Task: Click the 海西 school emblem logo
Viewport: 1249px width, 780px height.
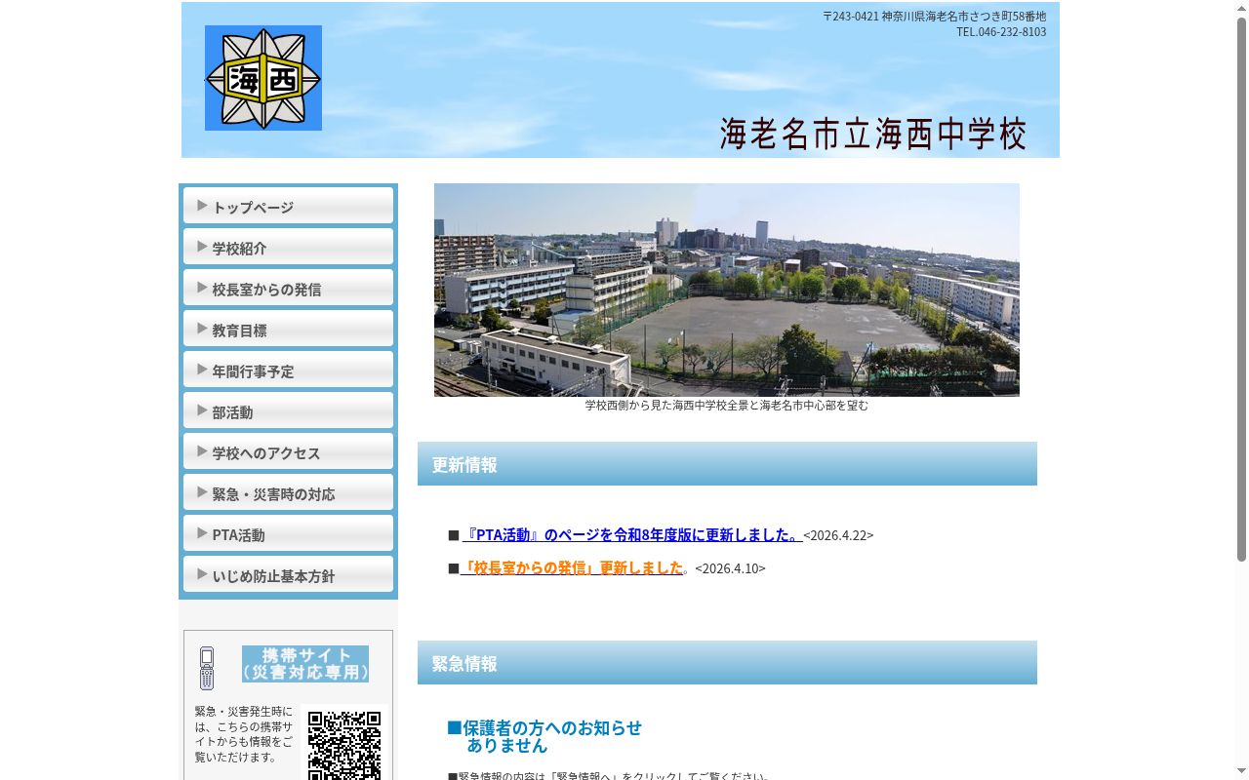Action: coord(263,78)
